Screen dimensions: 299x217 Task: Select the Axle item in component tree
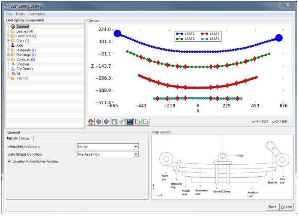pos(20,45)
